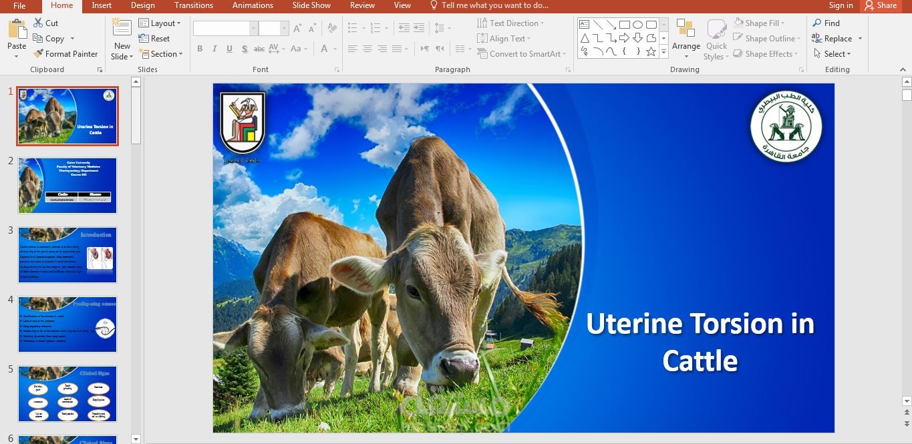
Task: Justify the paragraph text
Action: click(397, 49)
